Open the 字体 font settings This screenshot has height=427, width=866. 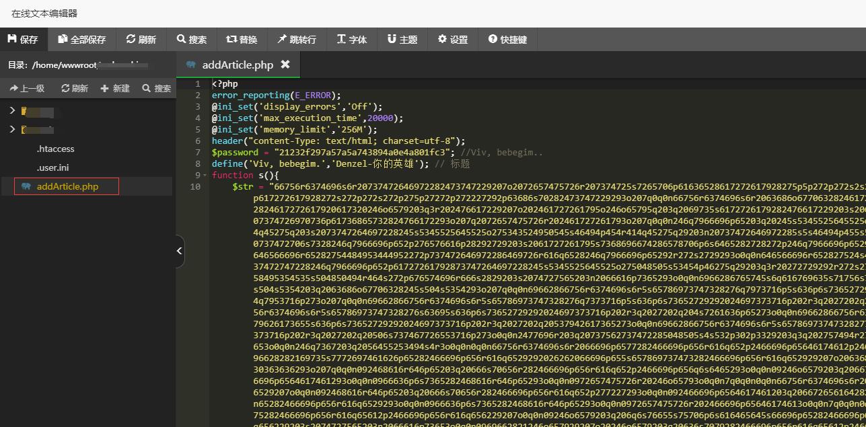click(352, 40)
